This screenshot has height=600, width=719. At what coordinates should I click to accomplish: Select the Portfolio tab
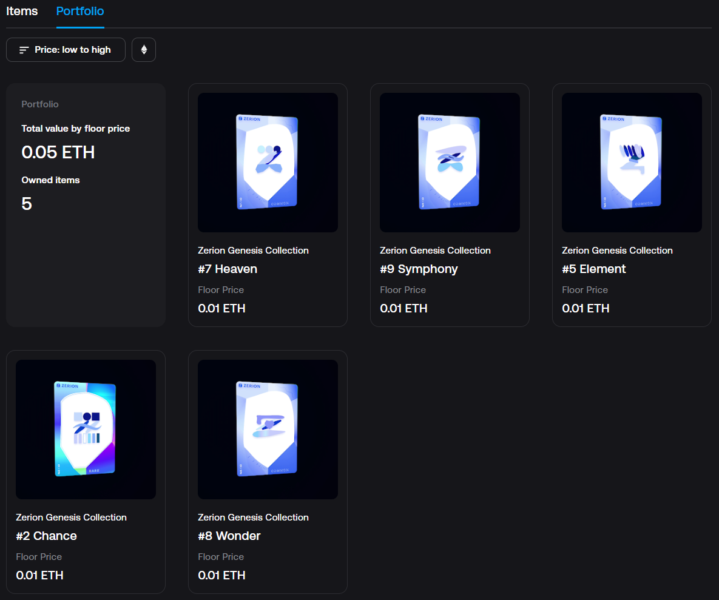point(79,11)
